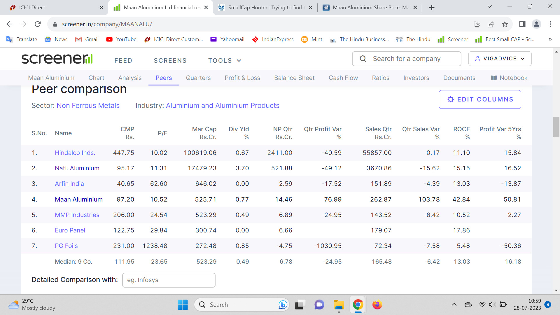Viewport: 560px width, 315px height.
Task: Open the Natl. Aluminium company link
Action: point(77,168)
